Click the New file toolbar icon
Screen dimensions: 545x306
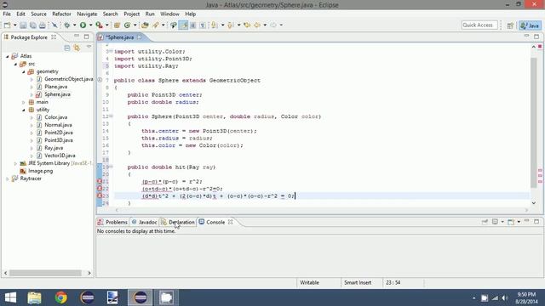[7, 25]
